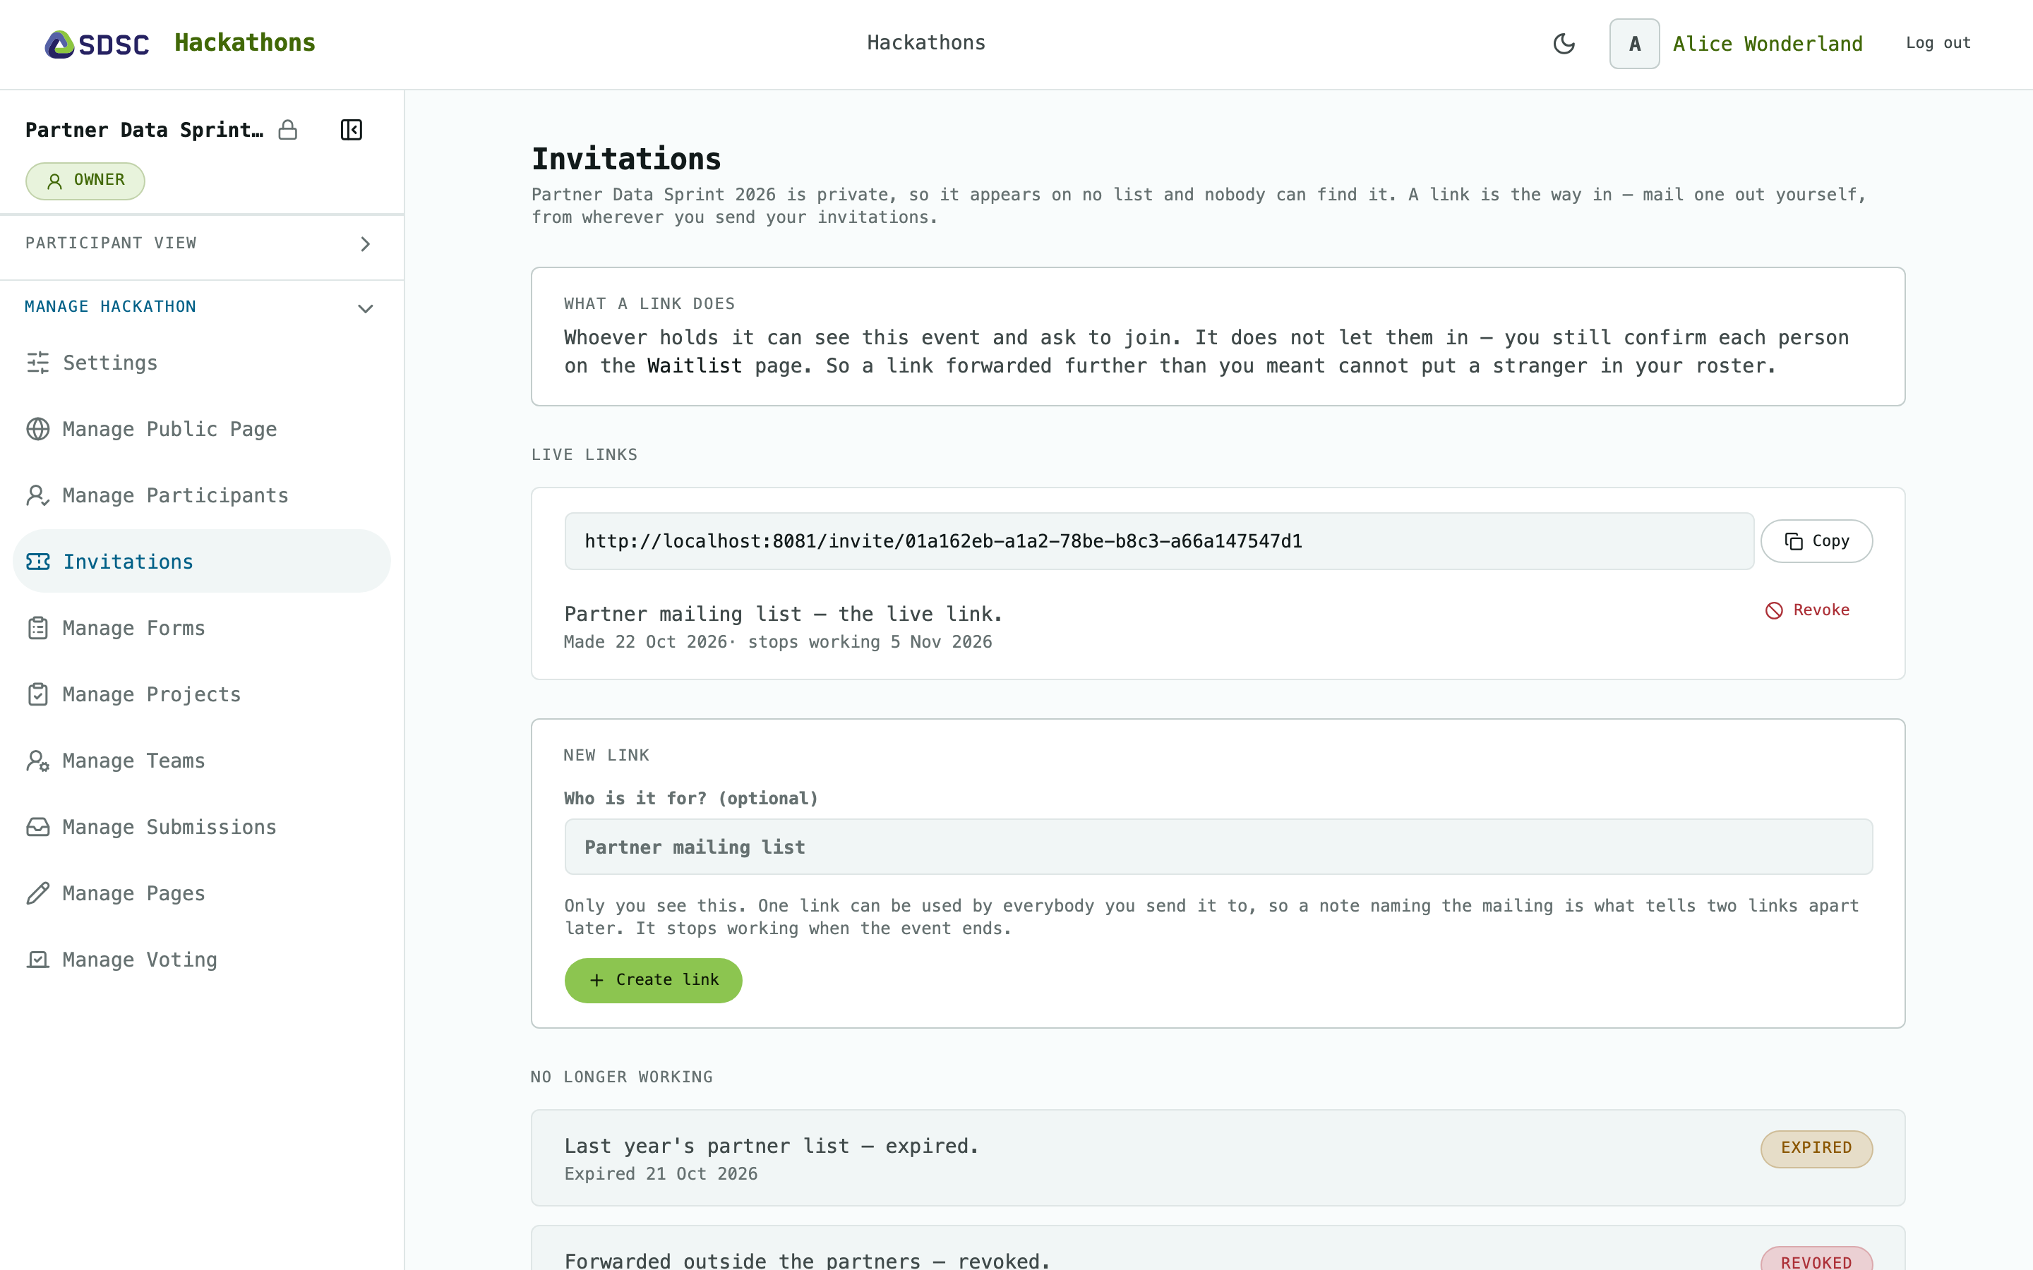The image size is (2033, 1270).
Task: Click the Manage Public Page globe icon
Action: [38, 429]
